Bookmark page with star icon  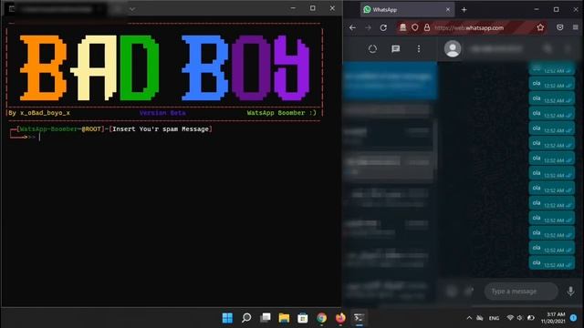pyautogui.click(x=540, y=27)
